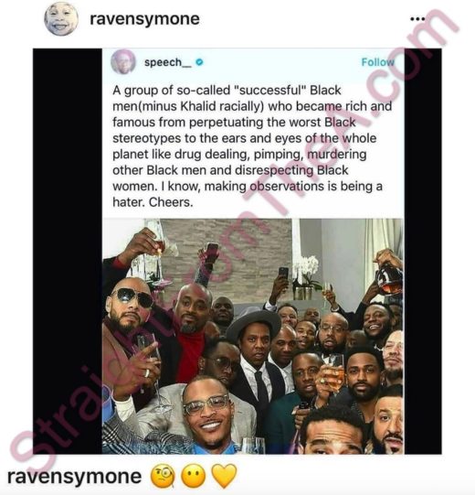Click the monocle face emoji in caption
The image size is (475, 495).
pos(164,476)
